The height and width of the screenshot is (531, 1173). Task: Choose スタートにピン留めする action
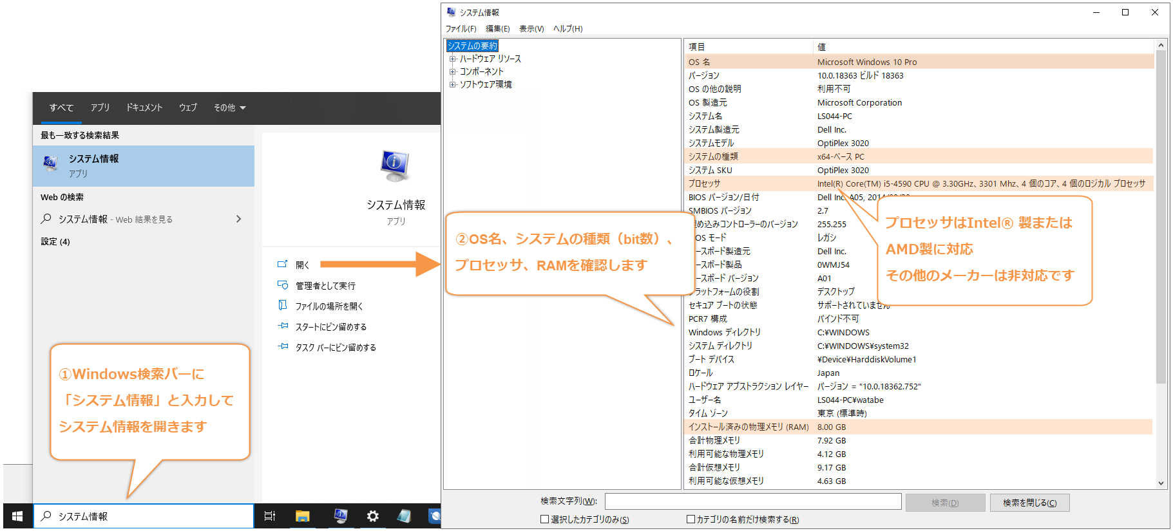click(x=331, y=327)
